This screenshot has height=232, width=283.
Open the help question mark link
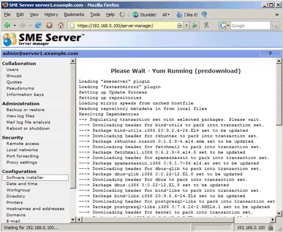pos(270,53)
